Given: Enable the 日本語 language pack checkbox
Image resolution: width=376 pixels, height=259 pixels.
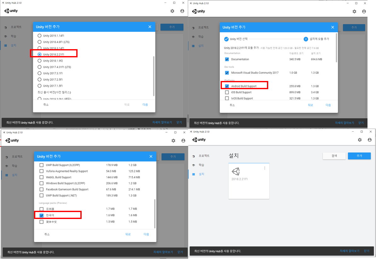Looking at the screenshot, I should pos(42,209).
